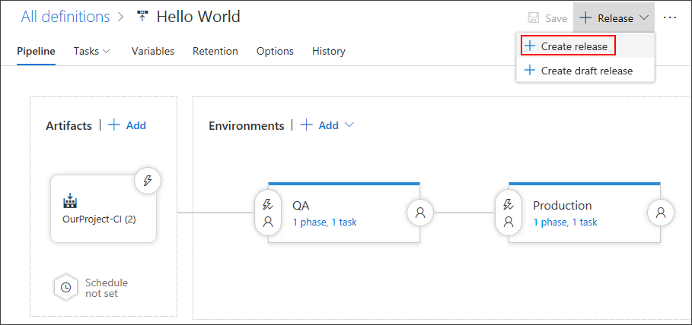This screenshot has width=692, height=325.
Task: Open QA's 1 phase, 1 task link
Action: click(324, 222)
